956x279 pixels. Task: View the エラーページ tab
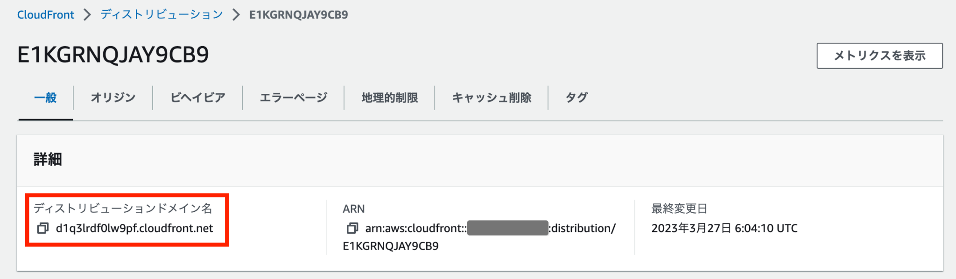click(294, 98)
